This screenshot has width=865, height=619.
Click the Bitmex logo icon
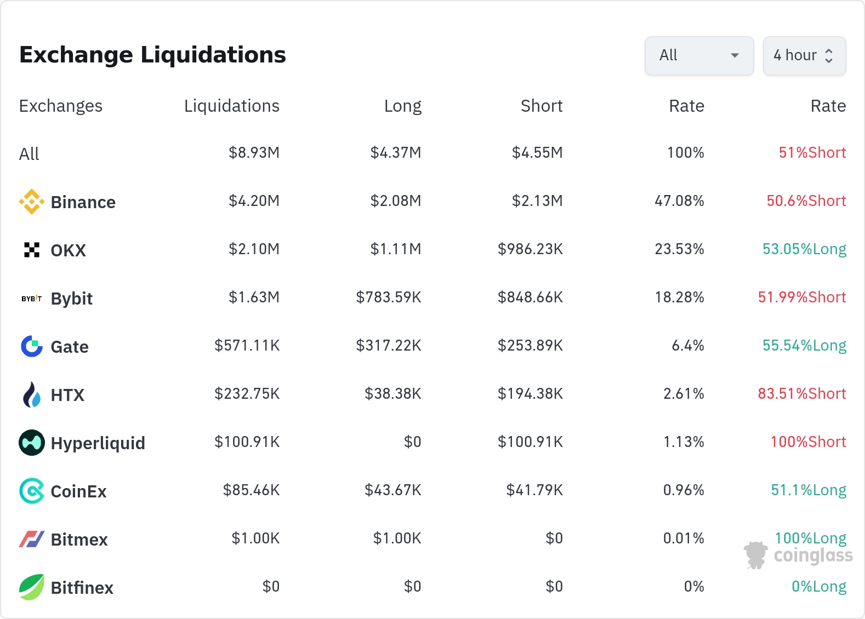click(32, 539)
